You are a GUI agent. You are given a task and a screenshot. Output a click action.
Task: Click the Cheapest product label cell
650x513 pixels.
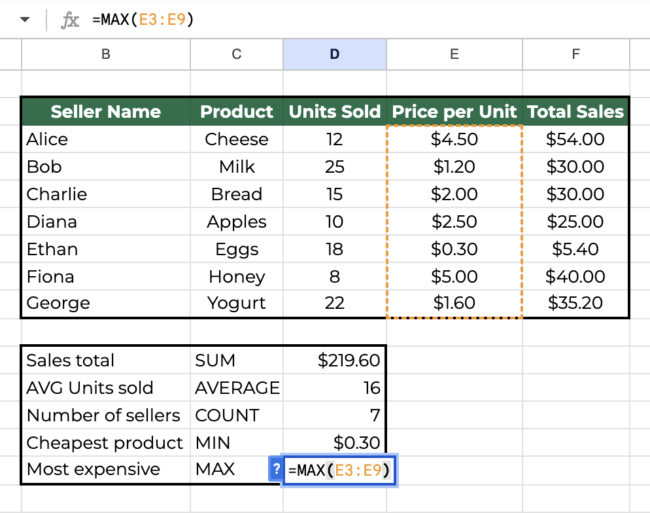pos(106,443)
